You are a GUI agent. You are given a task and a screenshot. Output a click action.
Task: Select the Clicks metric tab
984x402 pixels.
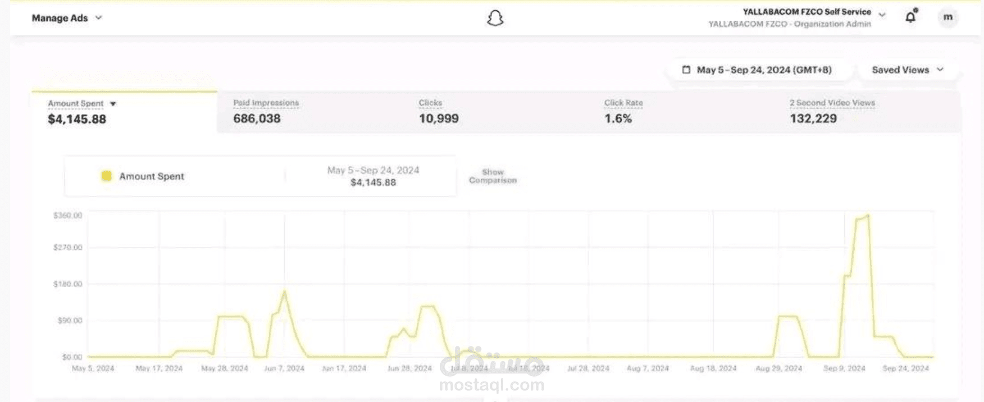pyautogui.click(x=495, y=112)
